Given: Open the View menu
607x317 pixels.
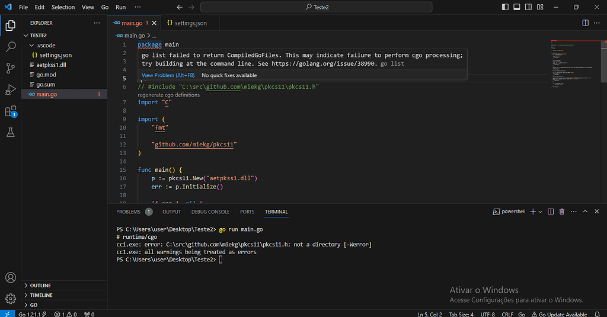Looking at the screenshot, I should click(88, 7).
